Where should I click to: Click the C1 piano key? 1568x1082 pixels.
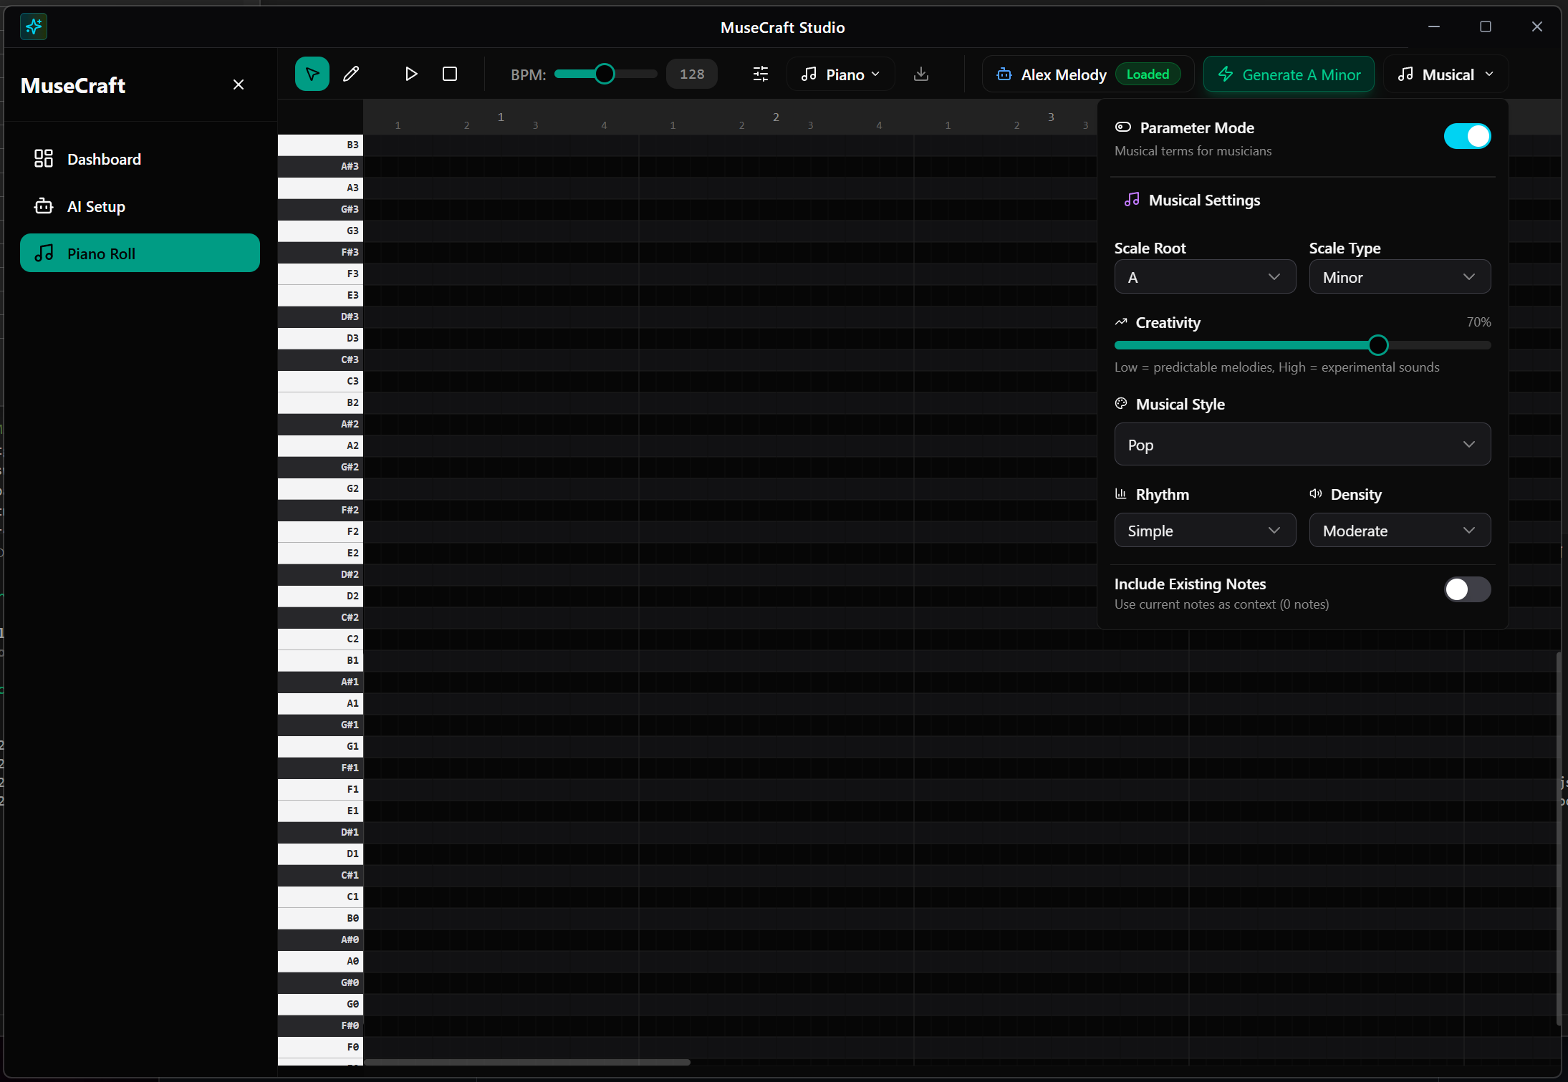pos(320,897)
